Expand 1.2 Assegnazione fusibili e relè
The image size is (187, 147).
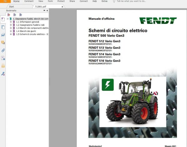pos(11,25)
